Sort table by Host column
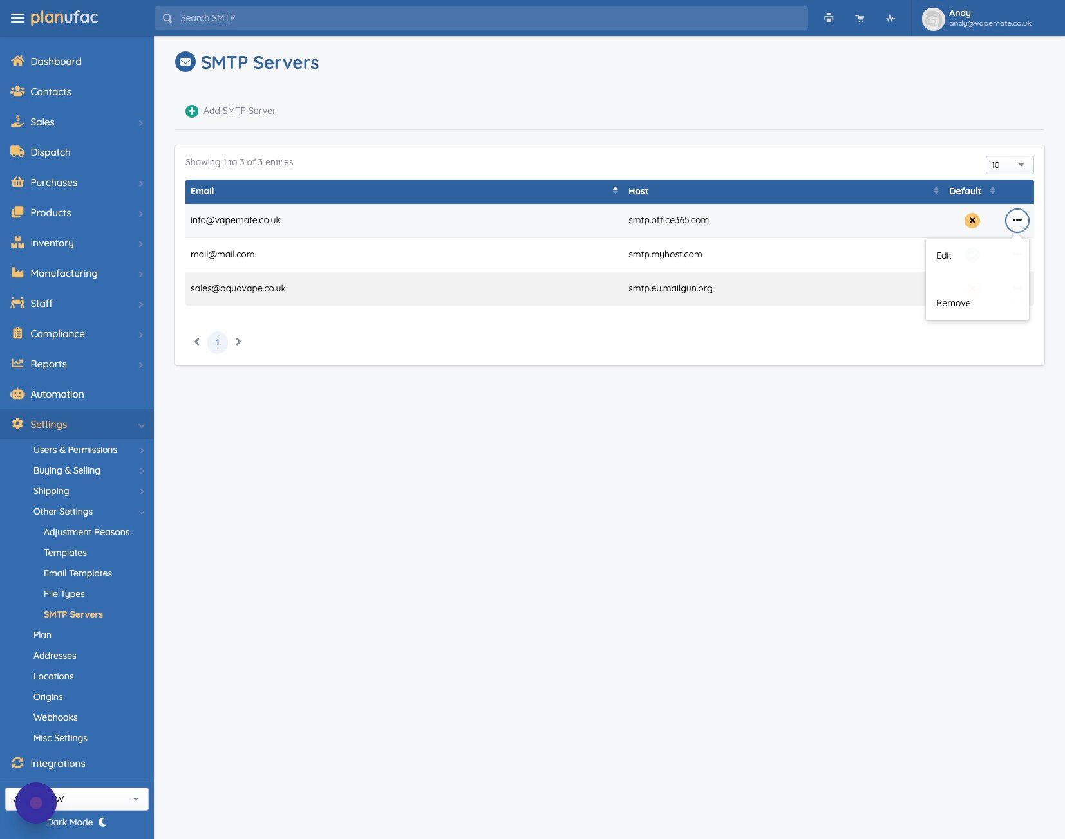The width and height of the screenshot is (1065, 839). pyautogui.click(x=784, y=191)
